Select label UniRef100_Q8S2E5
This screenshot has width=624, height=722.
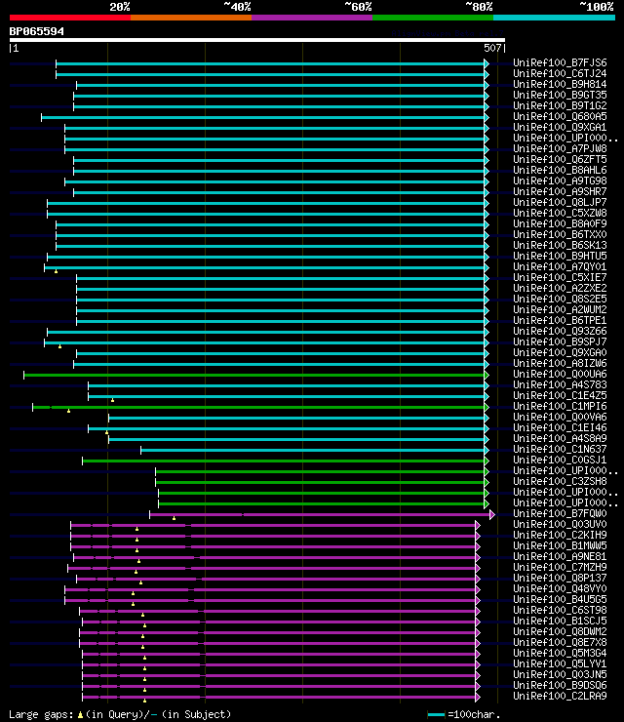(560, 299)
